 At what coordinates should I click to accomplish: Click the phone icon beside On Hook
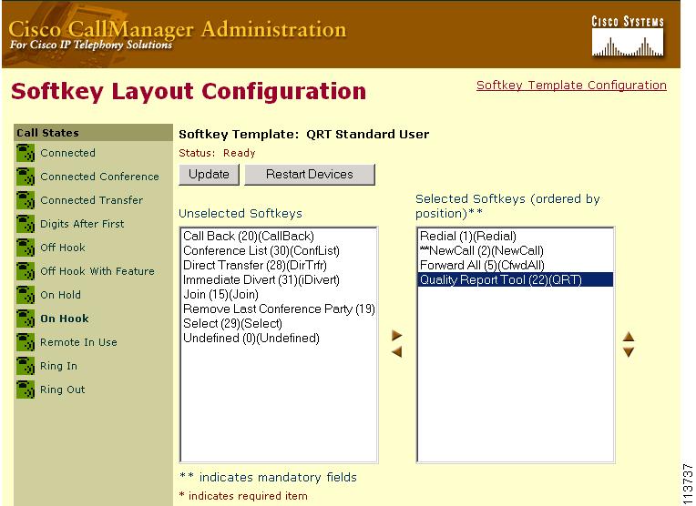(26, 319)
